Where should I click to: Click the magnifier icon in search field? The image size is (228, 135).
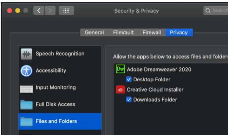208,11
